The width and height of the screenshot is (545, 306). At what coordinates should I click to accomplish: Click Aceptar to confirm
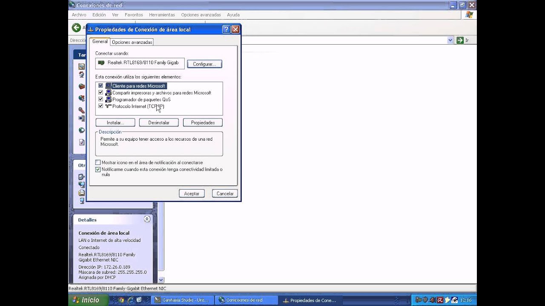tap(192, 193)
